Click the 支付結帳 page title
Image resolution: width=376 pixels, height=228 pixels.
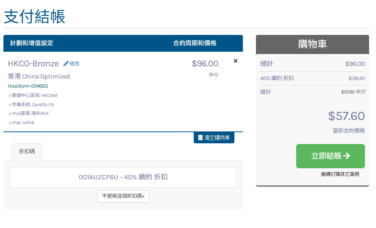tap(34, 16)
